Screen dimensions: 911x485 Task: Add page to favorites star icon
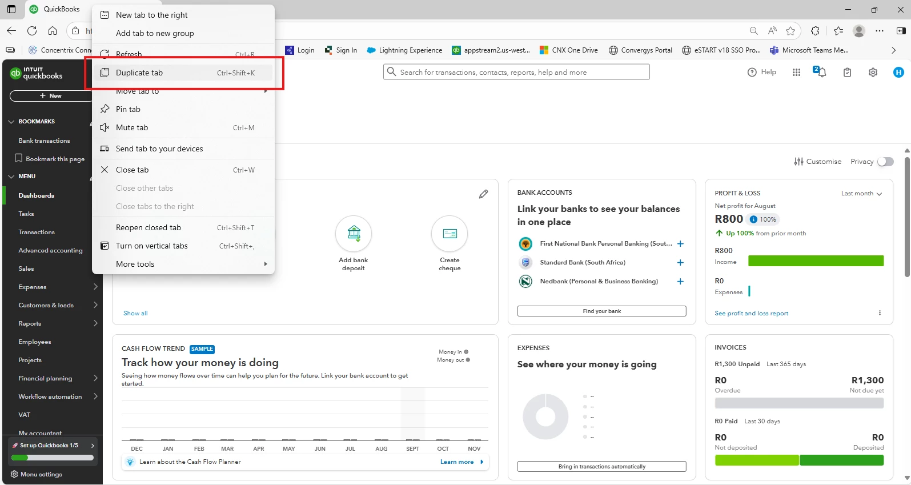pos(790,31)
